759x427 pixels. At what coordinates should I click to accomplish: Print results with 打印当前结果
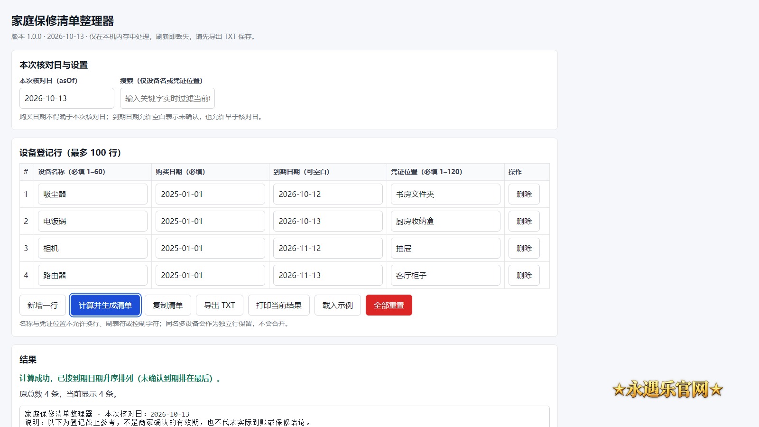(x=279, y=305)
